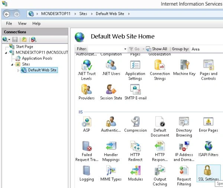The height and width of the screenshot is (188, 223).
Task: Click the Back navigation arrow
Action: coord(7,14)
